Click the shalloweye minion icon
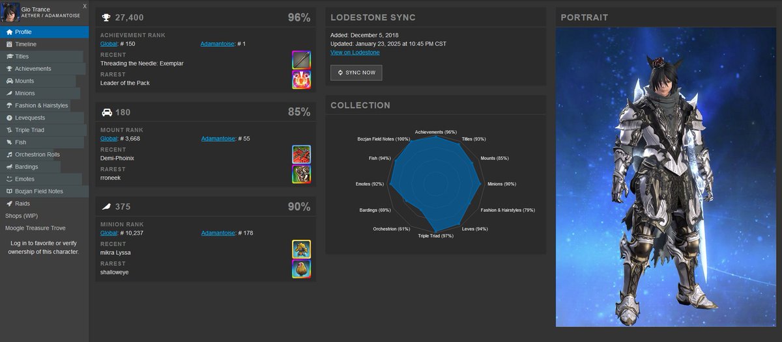 coord(301,269)
